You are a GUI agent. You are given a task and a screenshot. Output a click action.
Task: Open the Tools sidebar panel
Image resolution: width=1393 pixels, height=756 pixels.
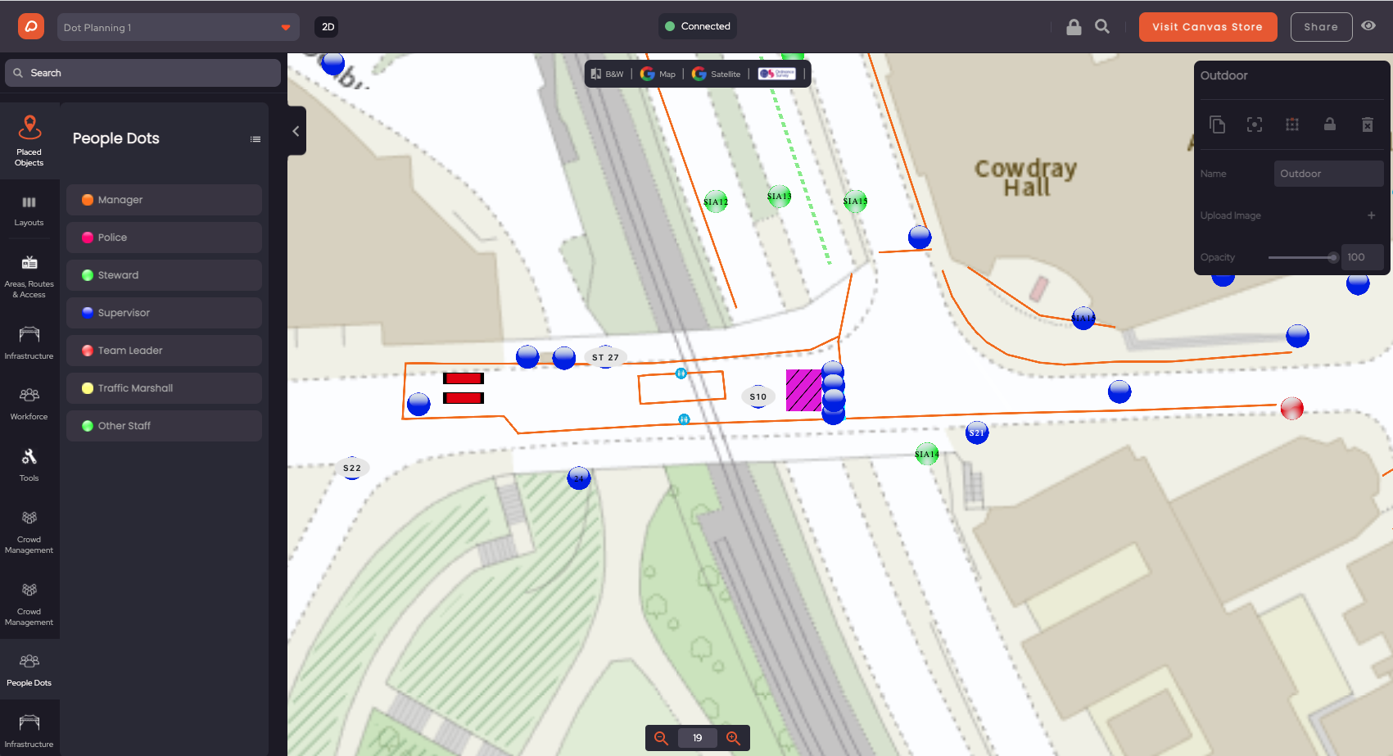[x=29, y=464]
